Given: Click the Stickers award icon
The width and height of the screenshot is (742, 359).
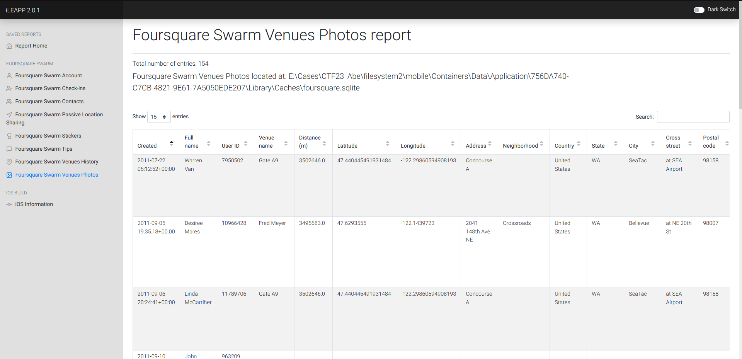Looking at the screenshot, I should pos(9,136).
